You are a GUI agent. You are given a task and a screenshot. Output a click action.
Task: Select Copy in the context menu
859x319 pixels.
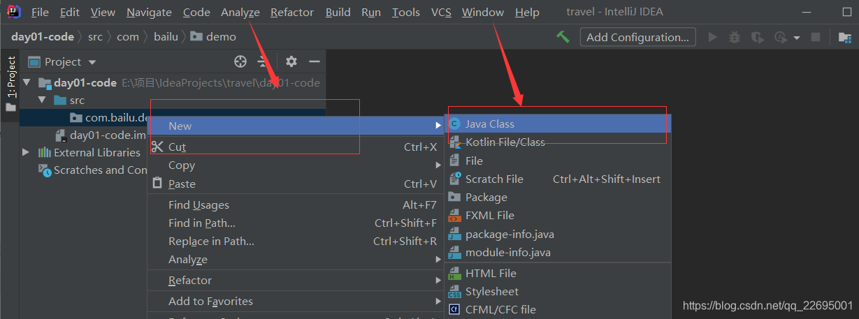click(295, 165)
